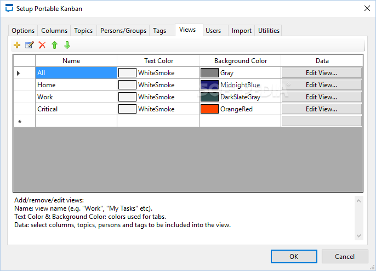Click the 'OrangeRed' color name text
This screenshot has height=271, width=376.
point(236,109)
